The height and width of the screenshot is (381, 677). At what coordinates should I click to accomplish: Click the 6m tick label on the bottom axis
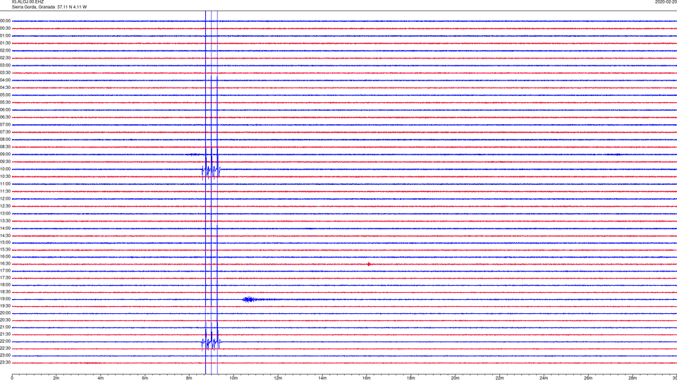point(145,378)
